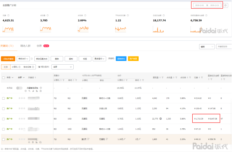Click the edit pencil beside 1元 mobile bid

coord(139,139)
